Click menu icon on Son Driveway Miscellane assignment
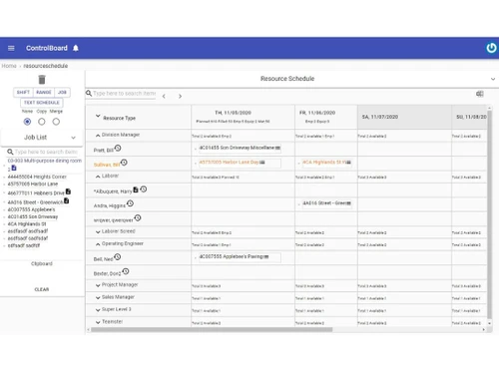Image resolution: width=499 pixels, height=374 pixels. [x=277, y=148]
